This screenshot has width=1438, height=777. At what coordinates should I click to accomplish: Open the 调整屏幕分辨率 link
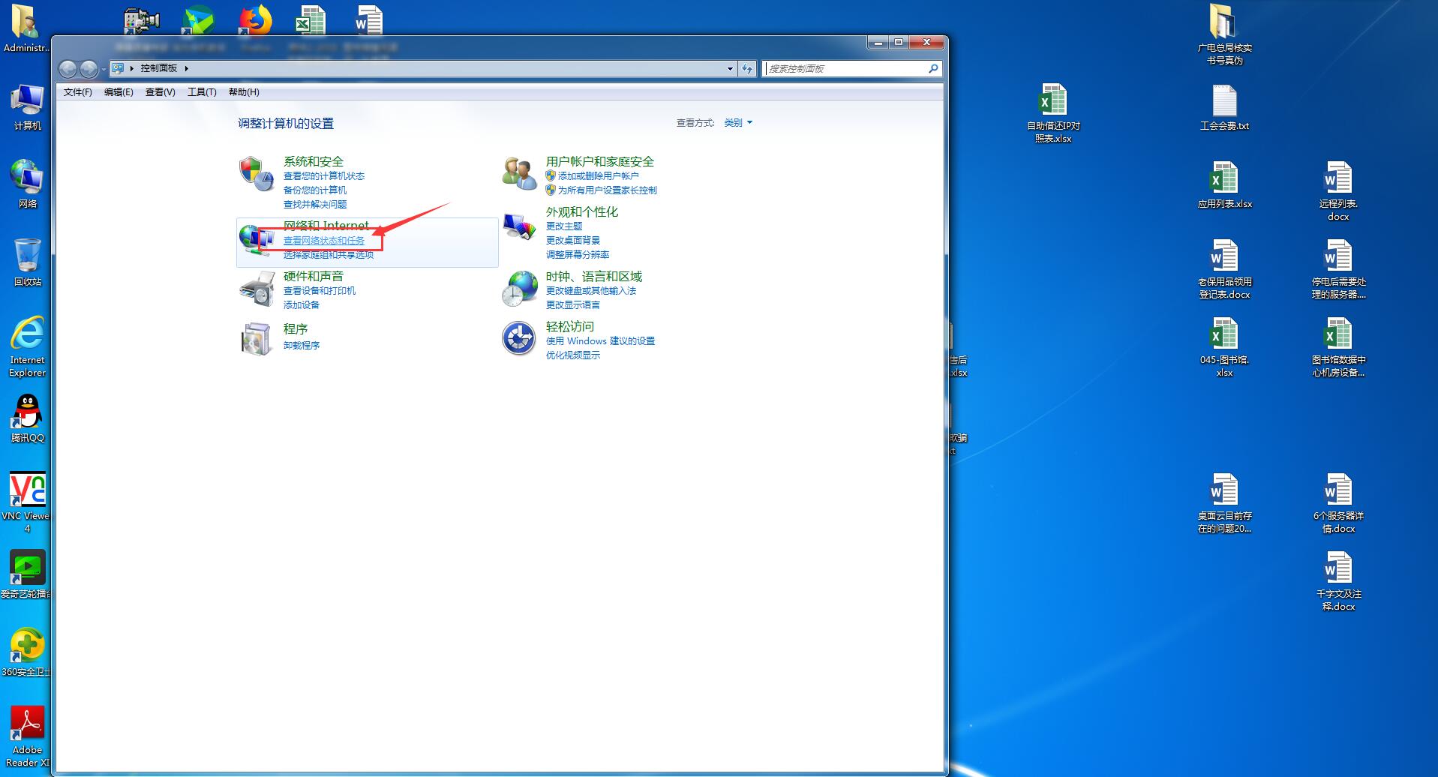(x=578, y=255)
